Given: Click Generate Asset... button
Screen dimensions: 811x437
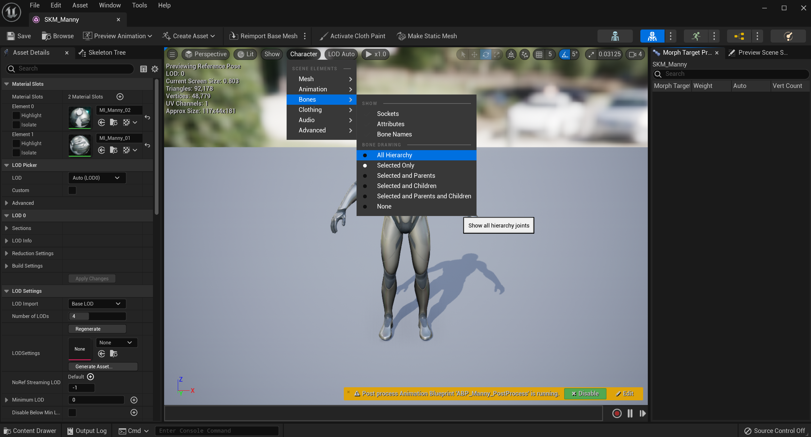Looking at the screenshot, I should 103,366.
